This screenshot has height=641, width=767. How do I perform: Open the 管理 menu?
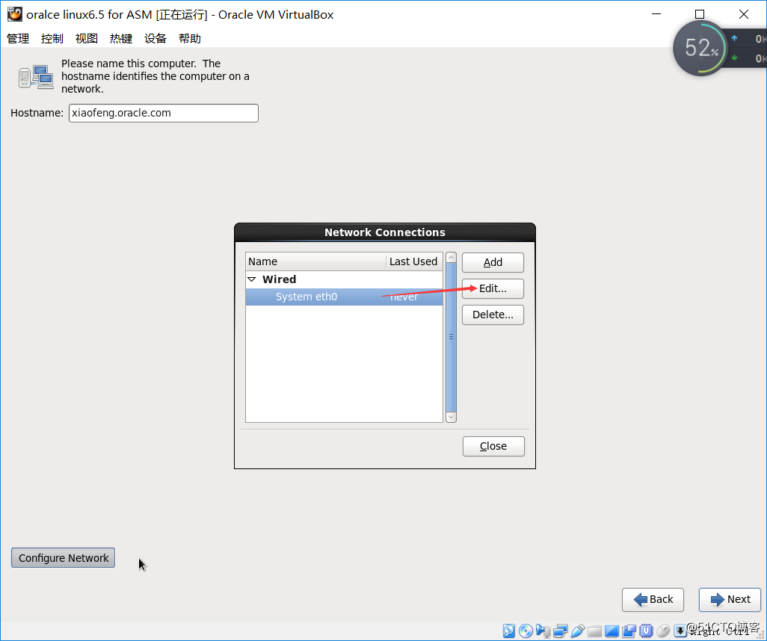(x=18, y=39)
